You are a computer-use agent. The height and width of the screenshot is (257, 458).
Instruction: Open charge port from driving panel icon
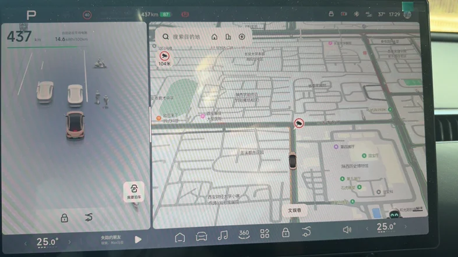click(x=89, y=217)
